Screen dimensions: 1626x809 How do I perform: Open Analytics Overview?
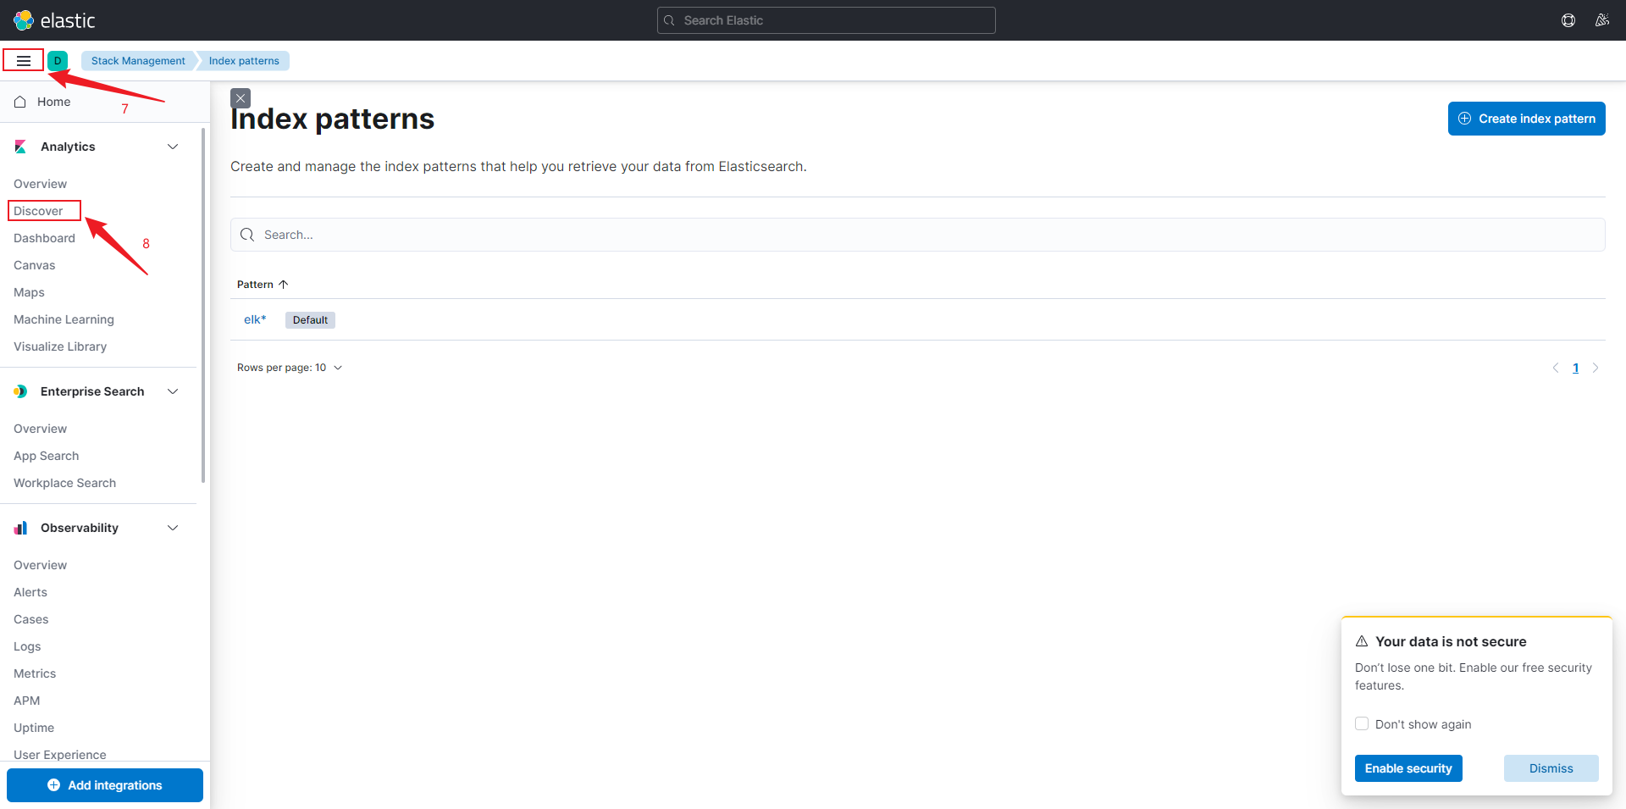pos(40,184)
